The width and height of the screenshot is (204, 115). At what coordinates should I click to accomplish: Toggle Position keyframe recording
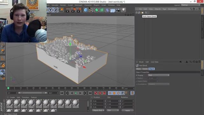[x=110, y=93]
